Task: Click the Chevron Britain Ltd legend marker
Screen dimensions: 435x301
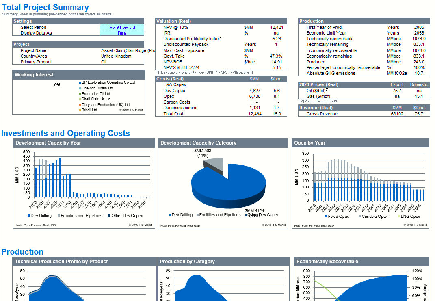Action: [80, 88]
